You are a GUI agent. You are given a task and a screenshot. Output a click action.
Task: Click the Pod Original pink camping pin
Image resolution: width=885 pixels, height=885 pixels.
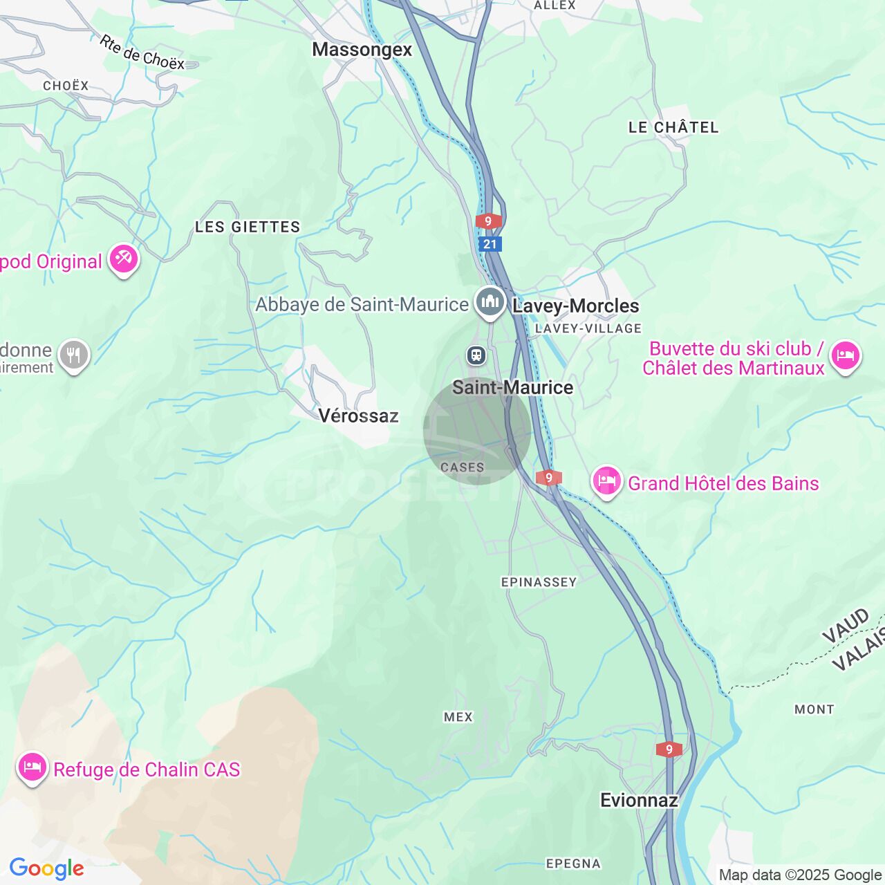(124, 260)
